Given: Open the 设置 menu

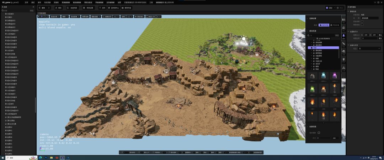Looking at the screenshot, I should [x=119, y=2].
